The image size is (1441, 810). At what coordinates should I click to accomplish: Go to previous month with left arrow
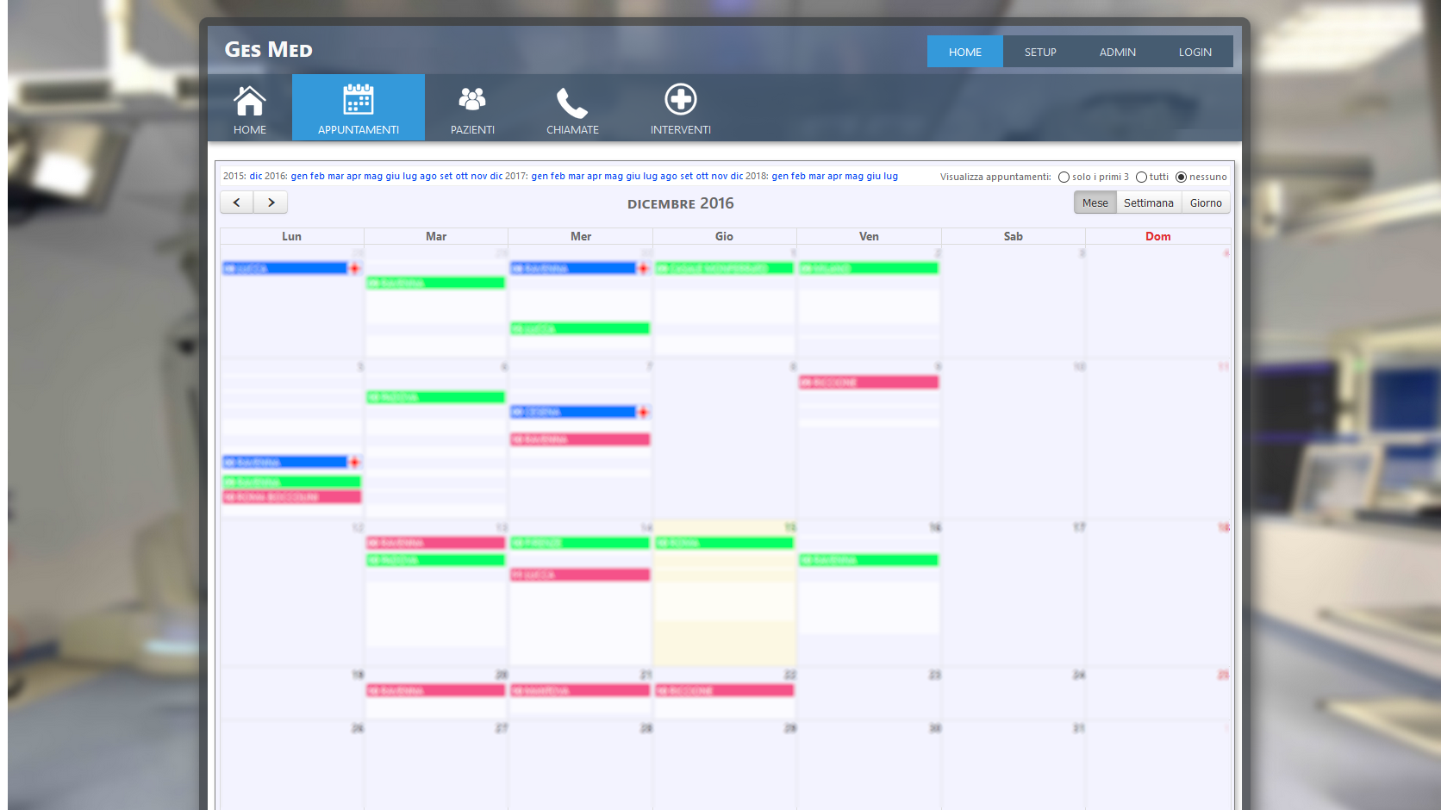coord(237,202)
